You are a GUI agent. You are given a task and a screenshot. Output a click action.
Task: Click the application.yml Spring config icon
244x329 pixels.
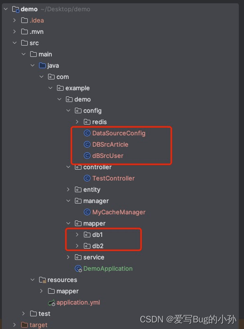(51, 303)
